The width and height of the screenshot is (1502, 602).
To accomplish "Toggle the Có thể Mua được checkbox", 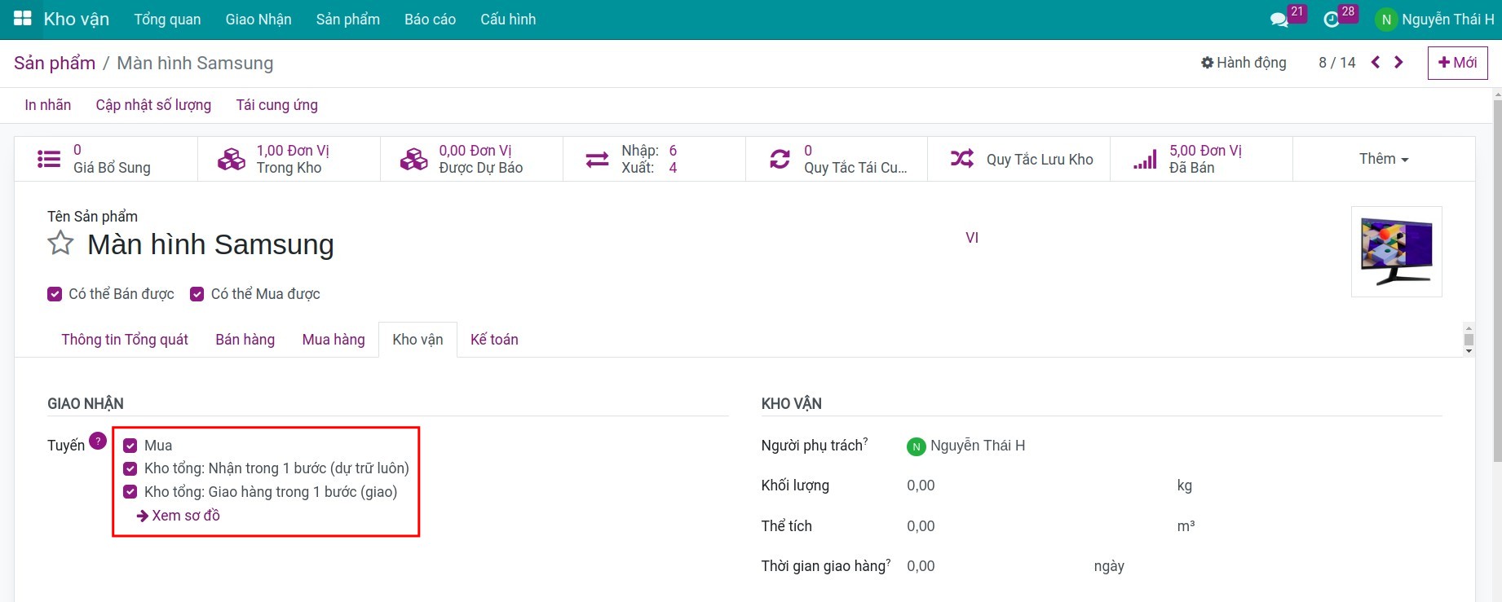I will pos(197,294).
